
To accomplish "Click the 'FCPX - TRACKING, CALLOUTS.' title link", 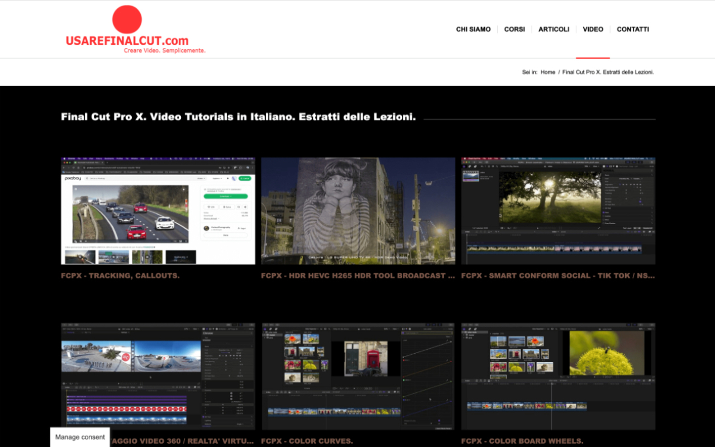I will pyautogui.click(x=120, y=275).
